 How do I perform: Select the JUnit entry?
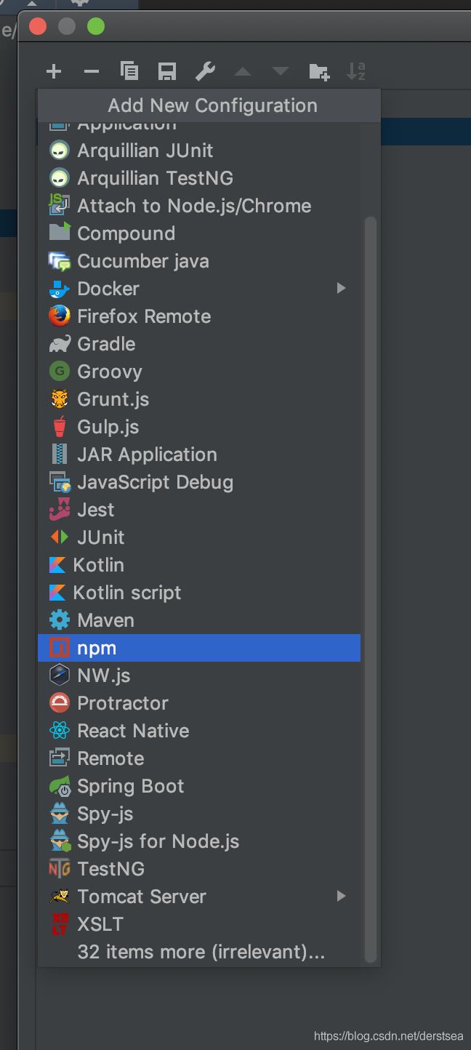point(199,537)
